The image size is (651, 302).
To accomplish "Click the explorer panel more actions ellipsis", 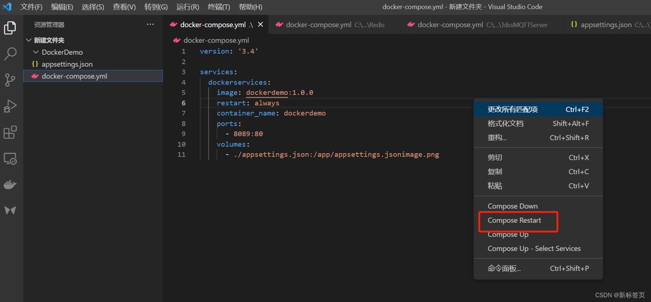I will [150, 24].
